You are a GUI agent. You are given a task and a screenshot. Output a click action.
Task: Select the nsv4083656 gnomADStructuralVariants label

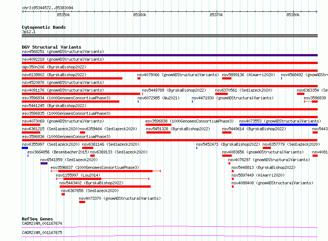coord(263,152)
